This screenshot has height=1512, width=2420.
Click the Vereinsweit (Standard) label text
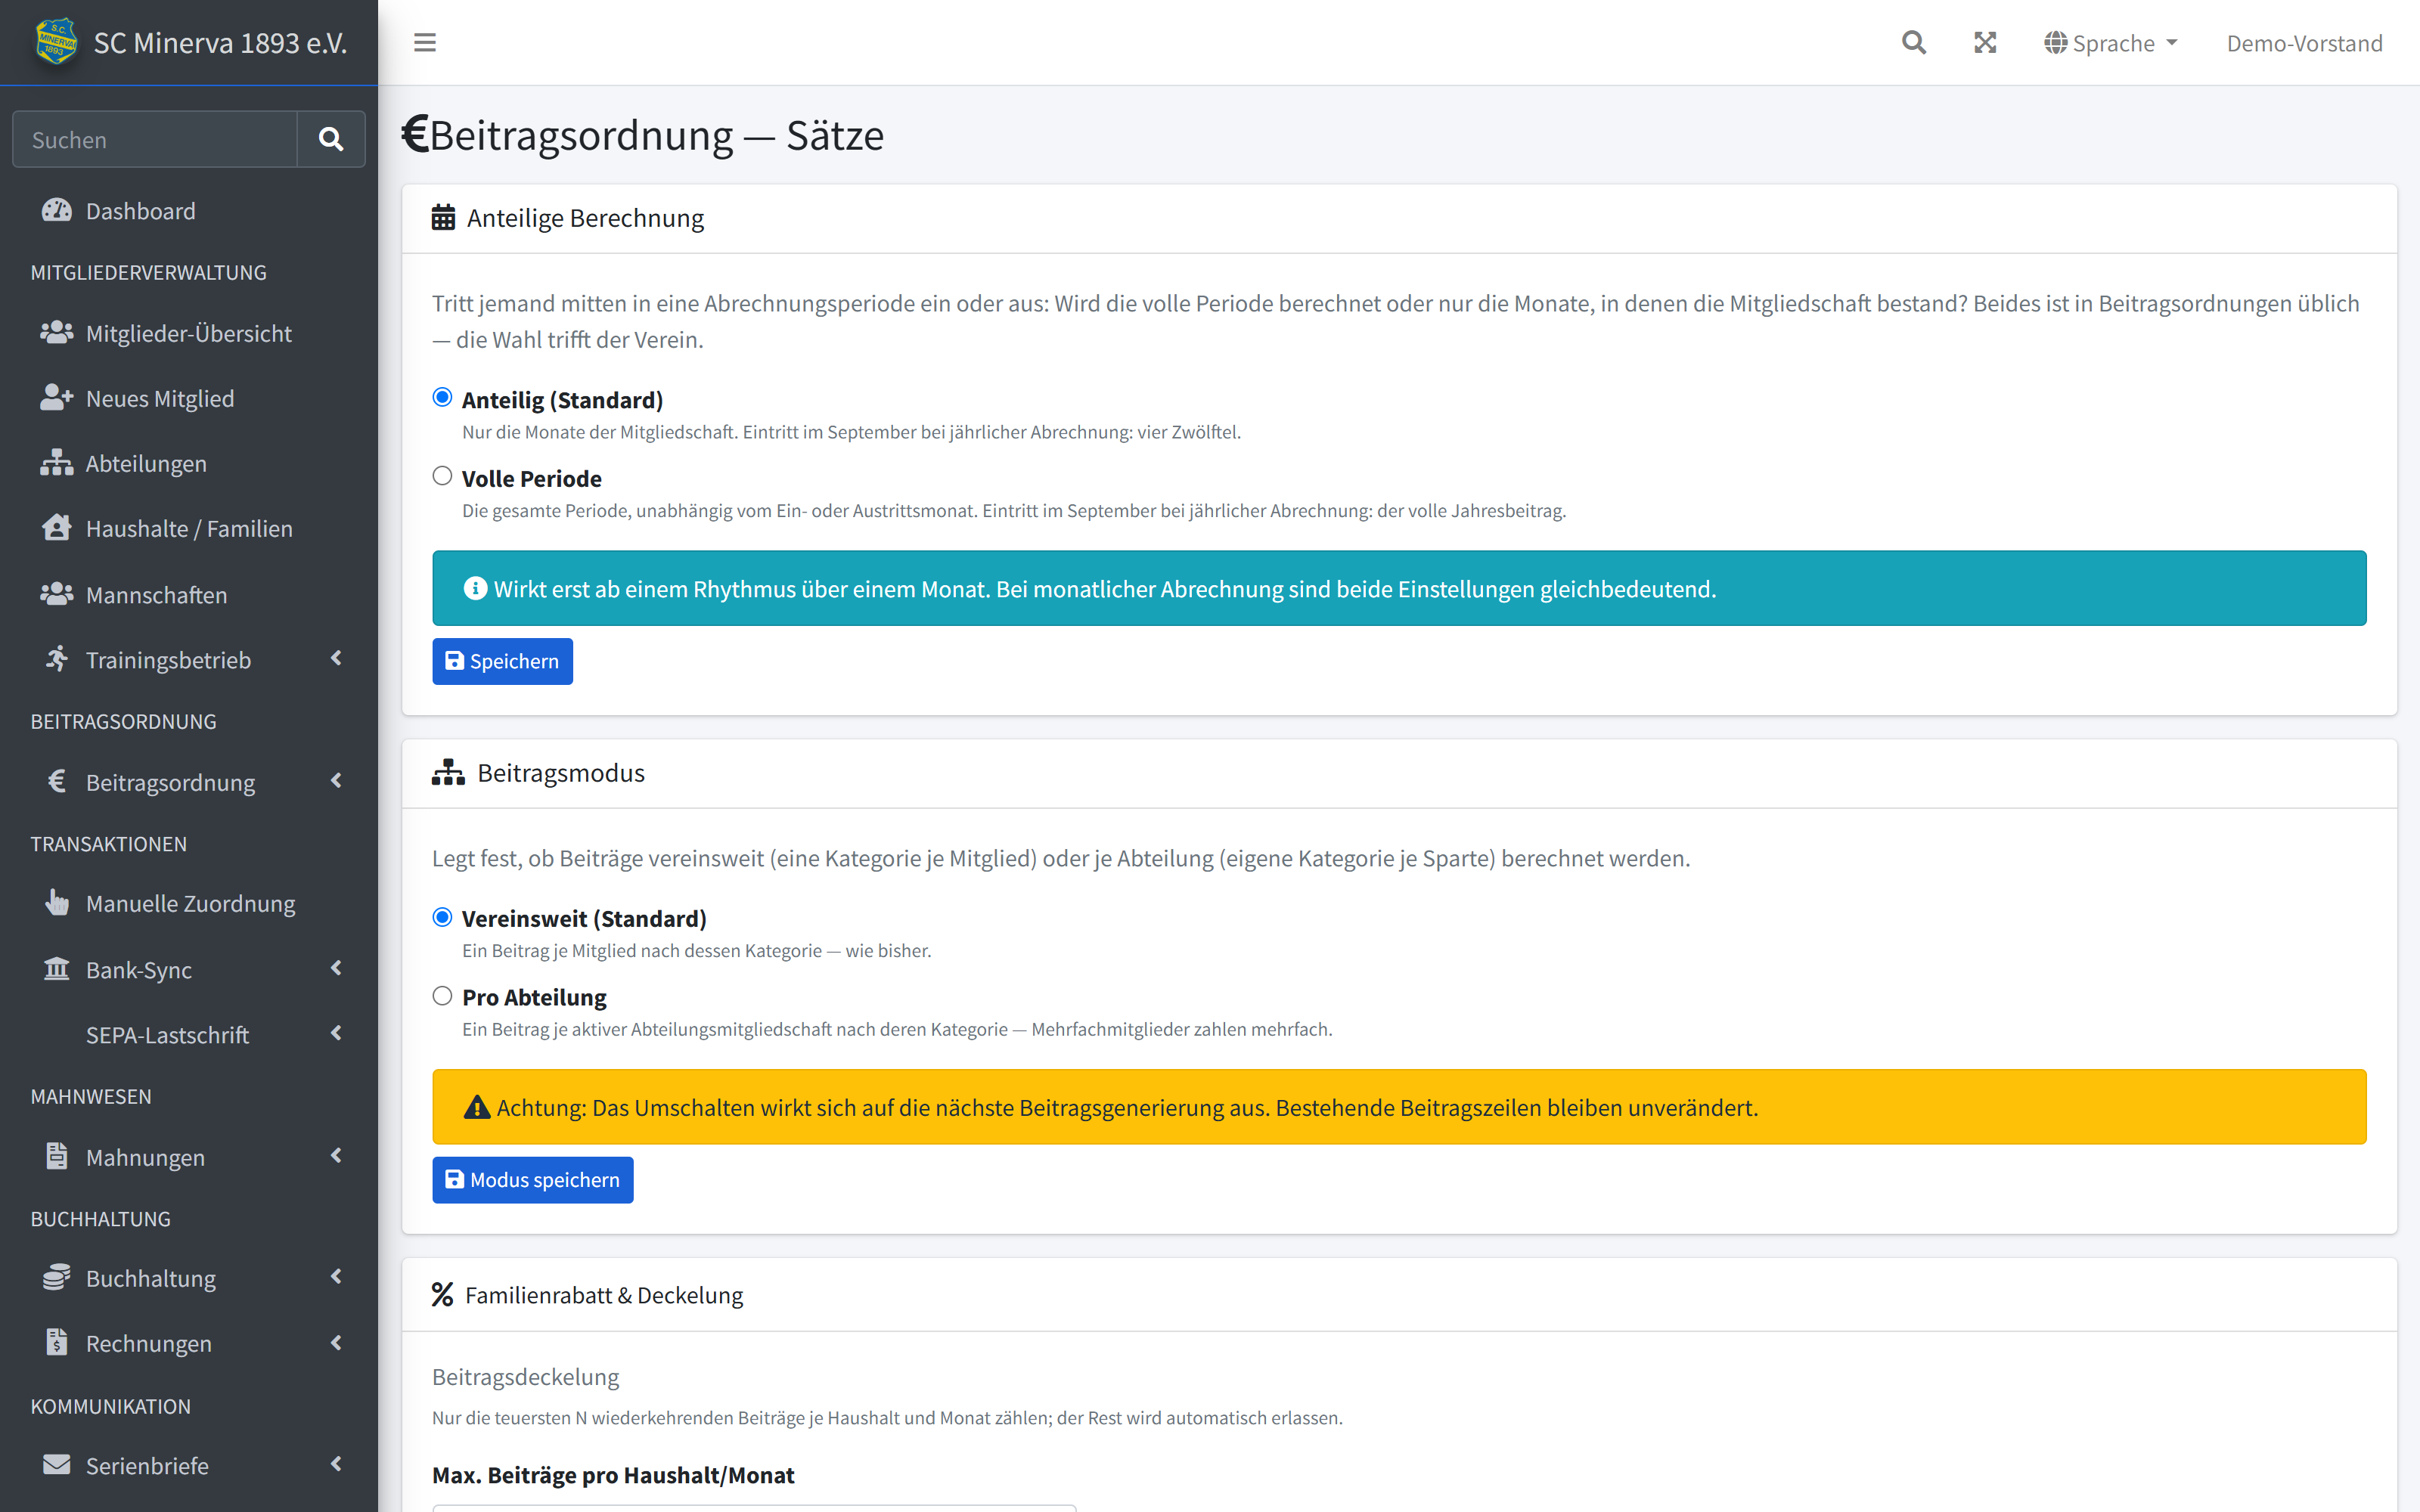[584, 918]
